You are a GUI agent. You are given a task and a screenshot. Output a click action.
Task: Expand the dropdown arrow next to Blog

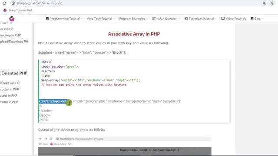(x=262, y=19)
